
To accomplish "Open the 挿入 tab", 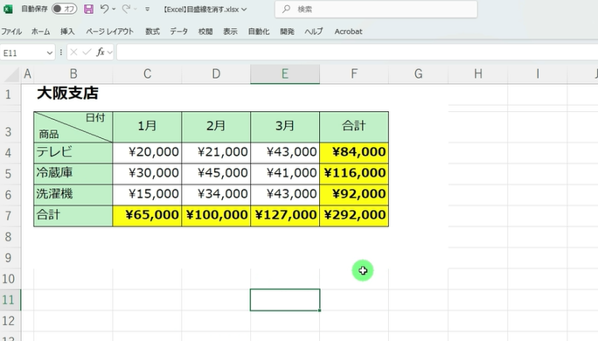I will pyautogui.click(x=67, y=31).
